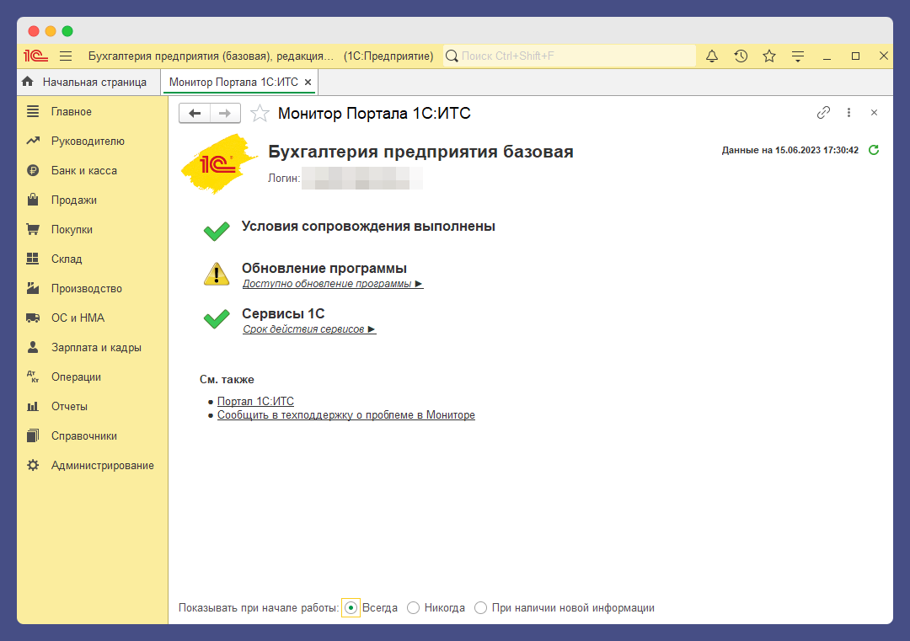Click the macOS red close window dot
This screenshot has height=641, width=910.
tap(34, 31)
